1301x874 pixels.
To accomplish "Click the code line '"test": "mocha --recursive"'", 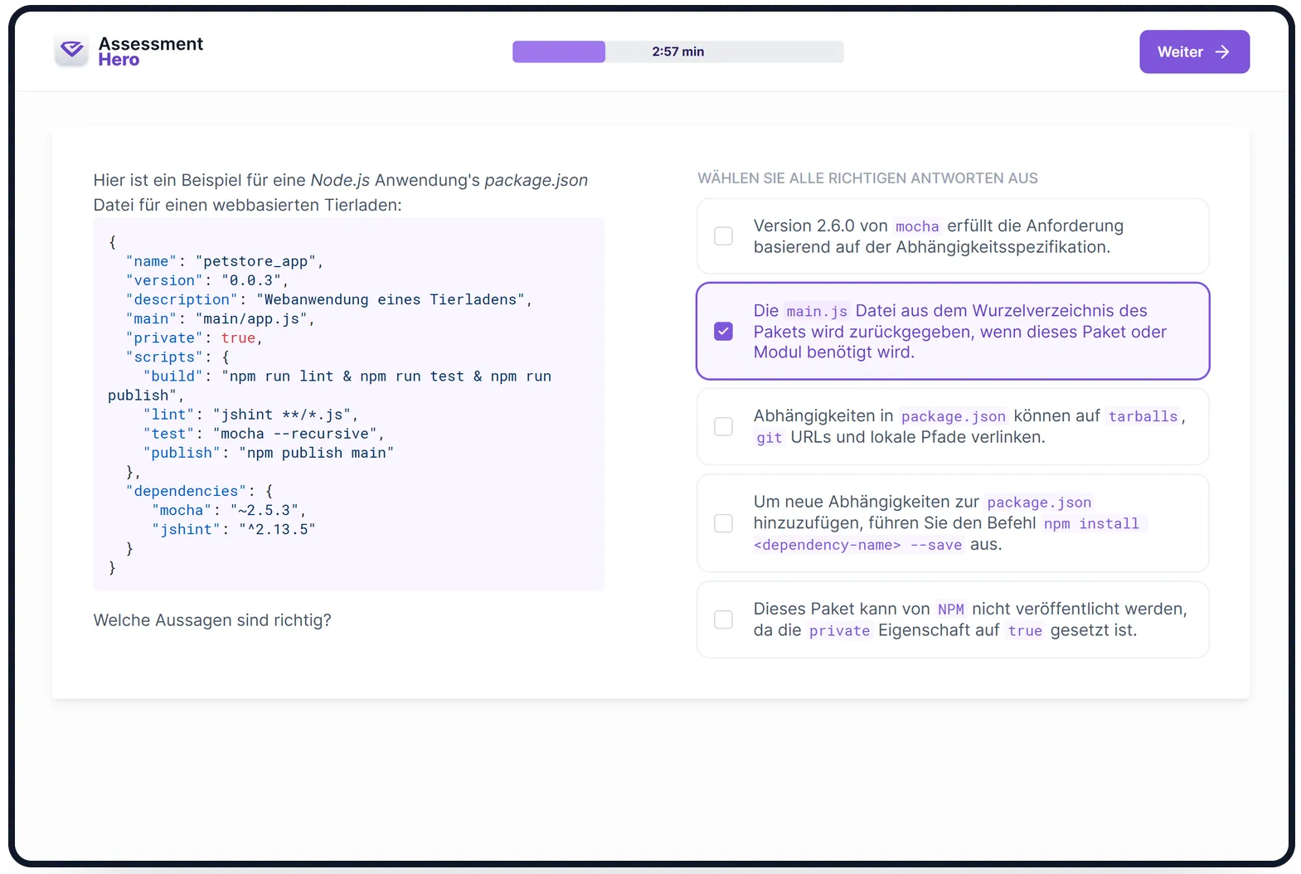I will 264,434.
